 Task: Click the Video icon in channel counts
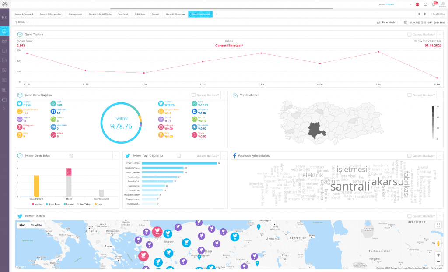click(x=53, y=135)
